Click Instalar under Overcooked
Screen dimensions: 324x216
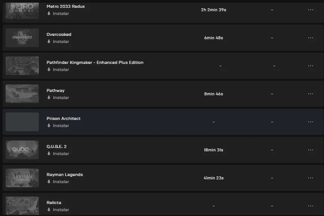tap(58, 41)
